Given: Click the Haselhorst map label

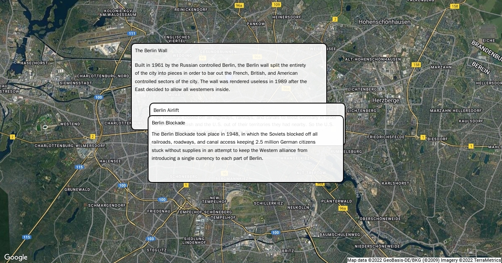Looking at the screenshot, I should pos(35,63).
